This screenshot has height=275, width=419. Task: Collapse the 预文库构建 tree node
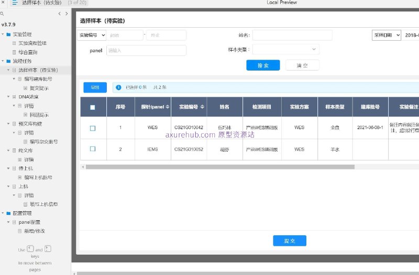click(x=8, y=123)
